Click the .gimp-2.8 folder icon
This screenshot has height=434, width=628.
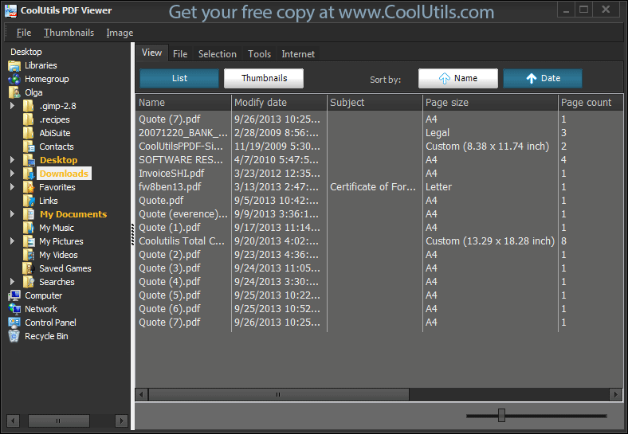tap(29, 106)
